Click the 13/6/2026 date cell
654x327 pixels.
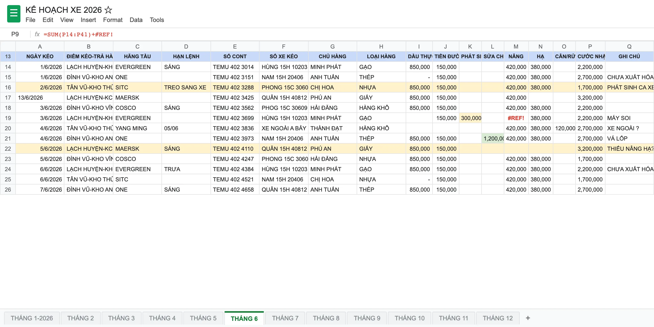pyautogui.click(x=40, y=98)
